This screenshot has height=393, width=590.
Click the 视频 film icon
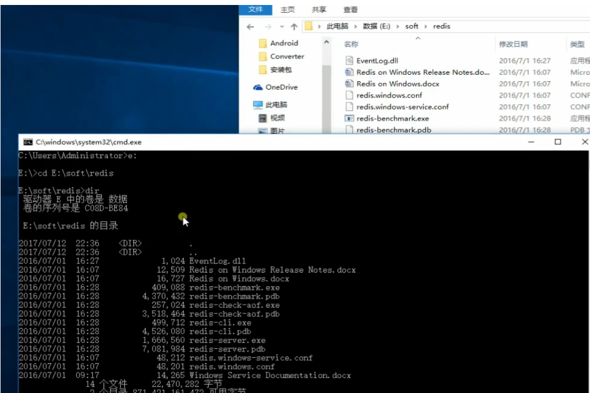(262, 118)
